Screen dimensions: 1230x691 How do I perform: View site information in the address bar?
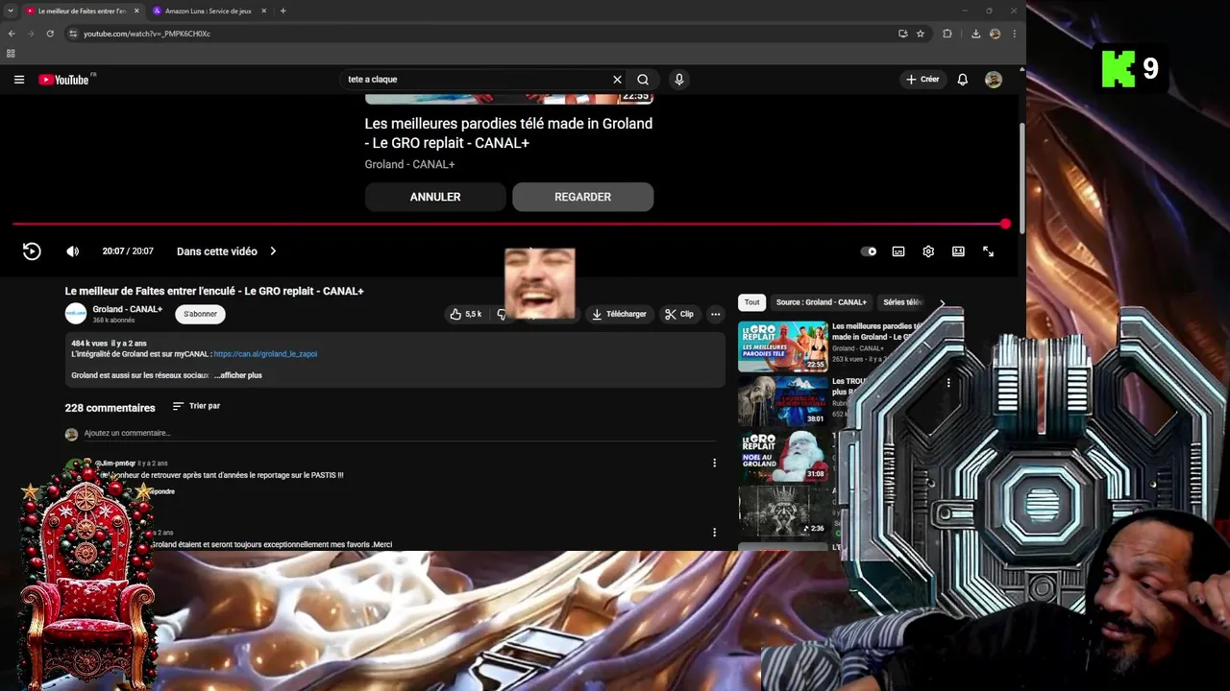coord(72,34)
